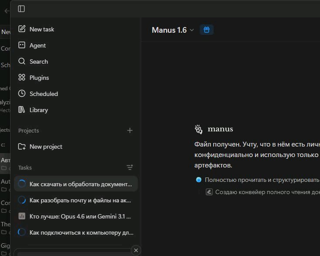Viewport: 320px width, 256px height.
Task: Click the manus hand logo icon
Action: [x=198, y=129]
